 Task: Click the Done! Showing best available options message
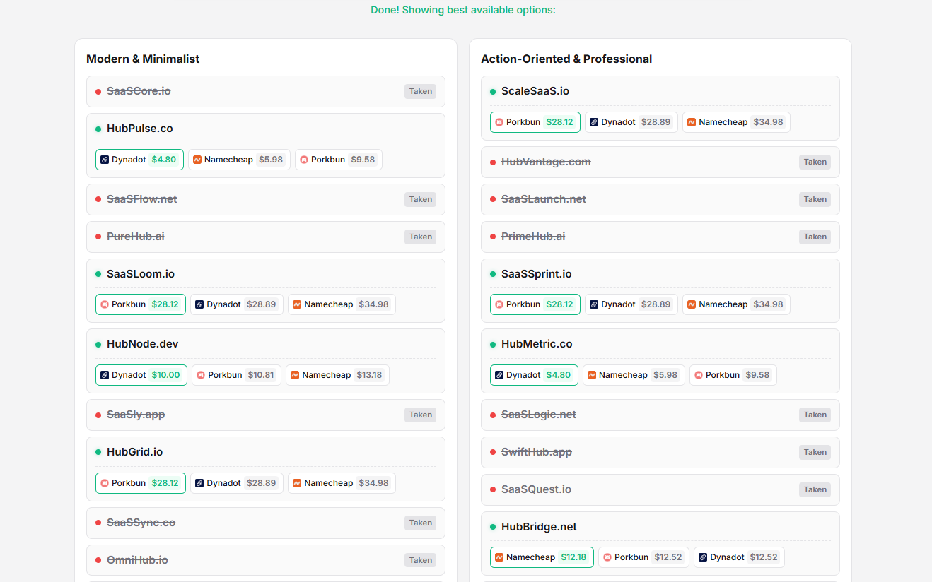[463, 10]
